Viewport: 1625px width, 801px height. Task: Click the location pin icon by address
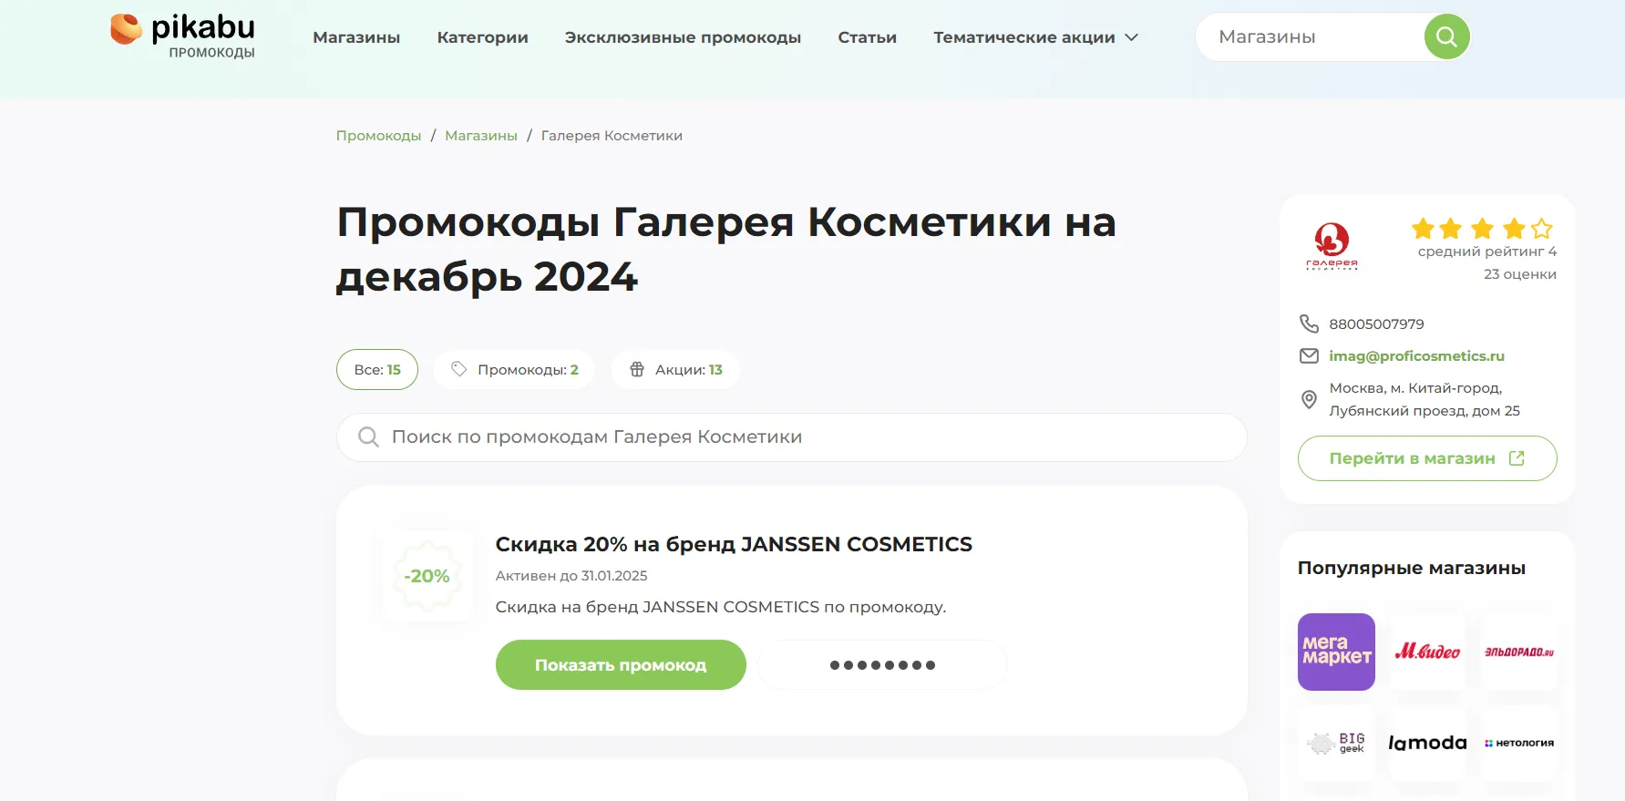[1309, 399]
